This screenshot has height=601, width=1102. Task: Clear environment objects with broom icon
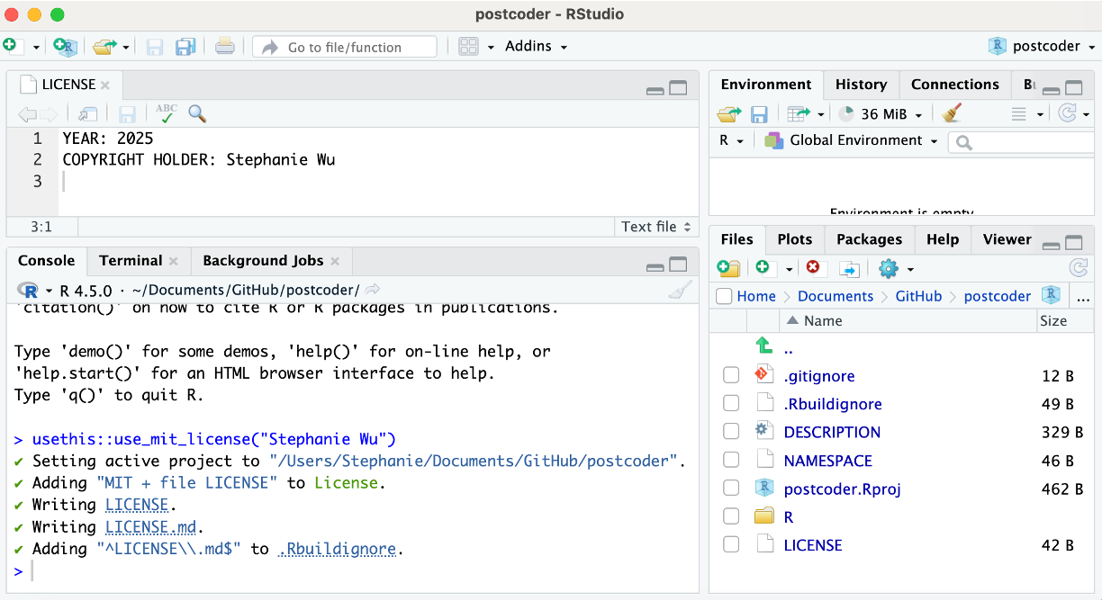pyautogui.click(x=952, y=113)
